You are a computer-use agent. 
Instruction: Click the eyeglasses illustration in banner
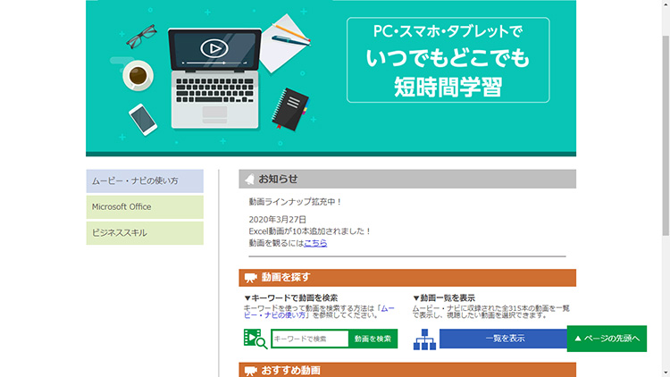click(x=141, y=38)
